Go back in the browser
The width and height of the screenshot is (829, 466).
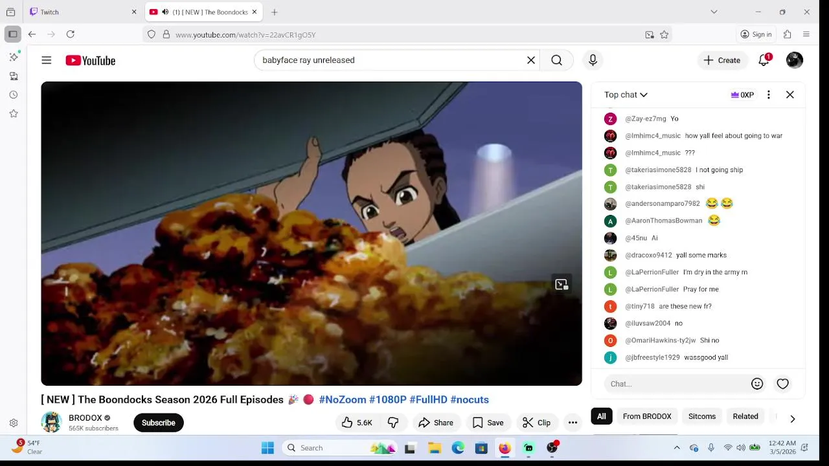[32, 34]
